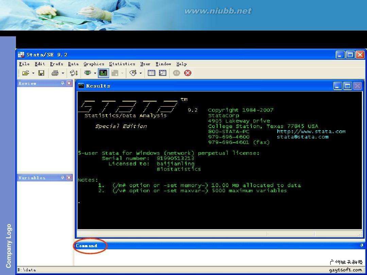Image resolution: width=367 pixels, height=275 pixels.
Task: Open the Graphics menu
Action: coord(94,64)
